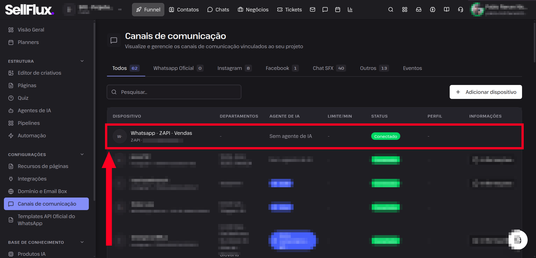Click the Adicionar dispositivo button

point(486,92)
